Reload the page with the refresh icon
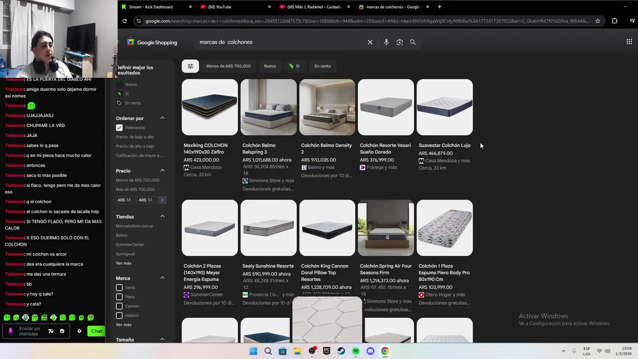This screenshot has height=359, width=638. click(125, 21)
